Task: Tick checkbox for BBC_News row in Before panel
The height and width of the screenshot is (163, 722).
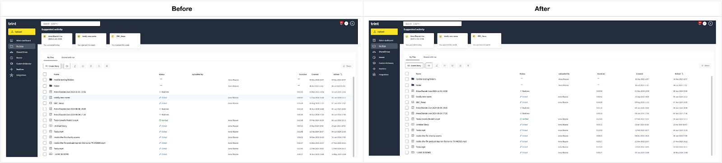Action: click(45, 103)
